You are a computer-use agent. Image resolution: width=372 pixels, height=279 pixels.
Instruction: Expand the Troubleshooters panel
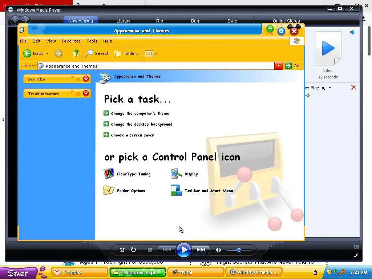[x=86, y=93]
